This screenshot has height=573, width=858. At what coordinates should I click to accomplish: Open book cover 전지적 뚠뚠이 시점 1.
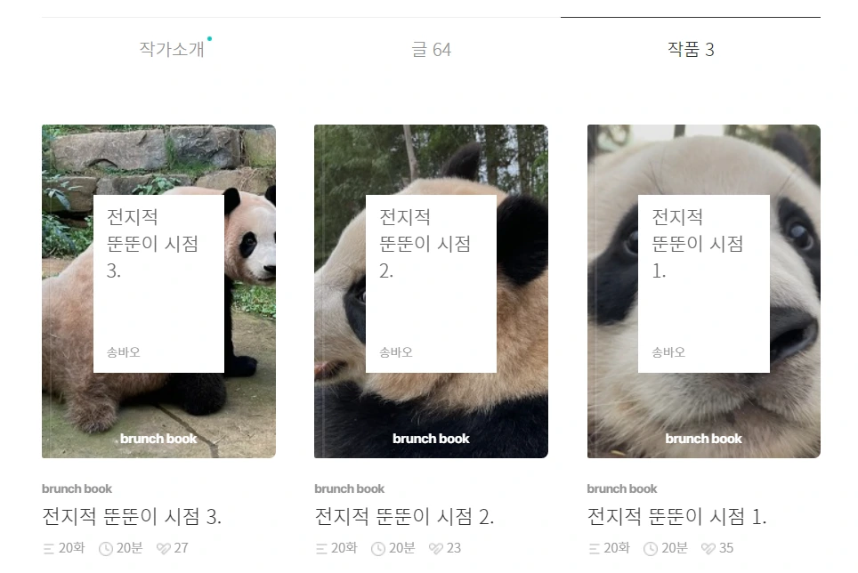(x=704, y=292)
